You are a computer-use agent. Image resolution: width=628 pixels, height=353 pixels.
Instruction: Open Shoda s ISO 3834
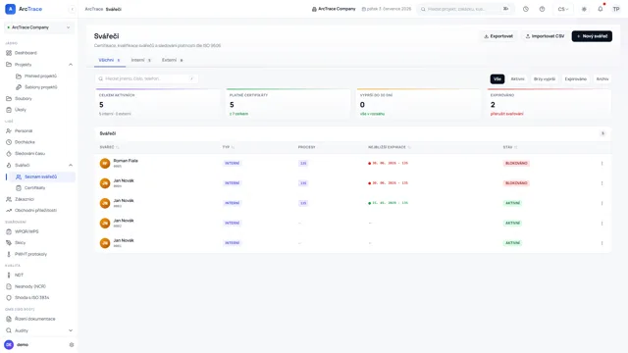coord(31,298)
